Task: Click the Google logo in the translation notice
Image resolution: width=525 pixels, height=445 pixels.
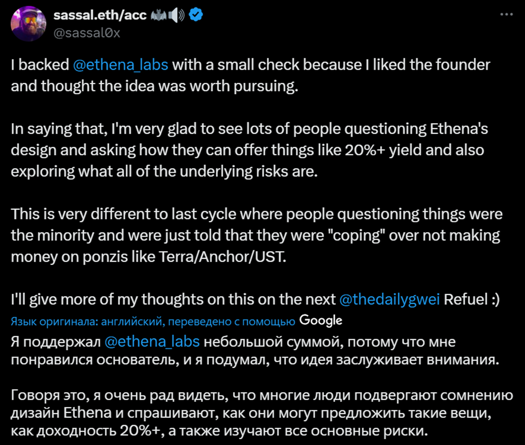Action: [x=321, y=320]
